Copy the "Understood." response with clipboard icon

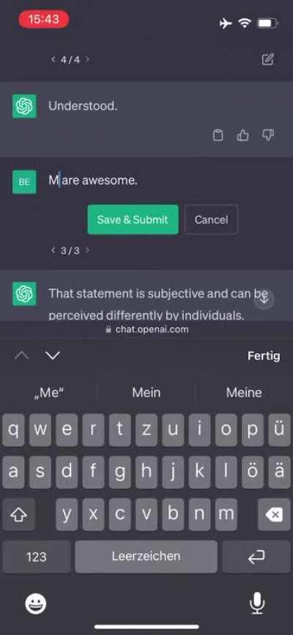(x=218, y=135)
